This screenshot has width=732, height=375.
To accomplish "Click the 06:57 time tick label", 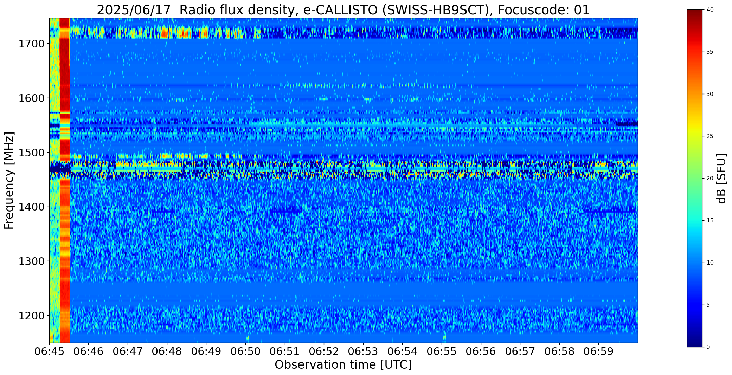I will [520, 351].
